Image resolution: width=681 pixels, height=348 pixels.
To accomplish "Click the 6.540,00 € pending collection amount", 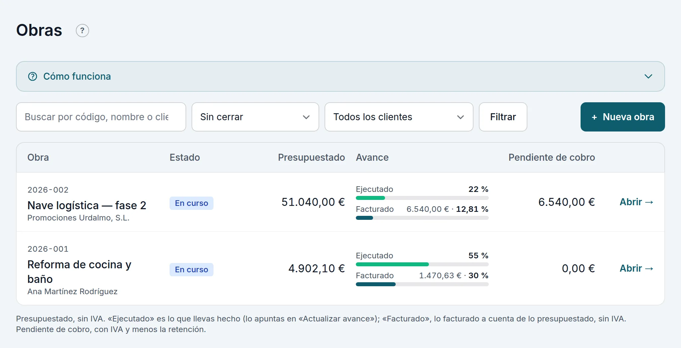I will [x=566, y=202].
